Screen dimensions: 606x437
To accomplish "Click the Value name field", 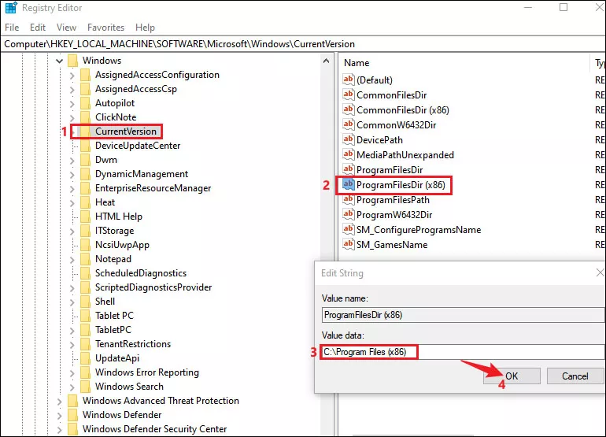I will tap(464, 315).
